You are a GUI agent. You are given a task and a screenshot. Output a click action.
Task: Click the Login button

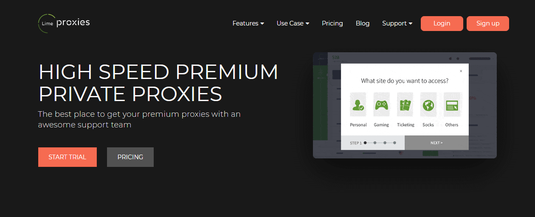click(x=442, y=23)
